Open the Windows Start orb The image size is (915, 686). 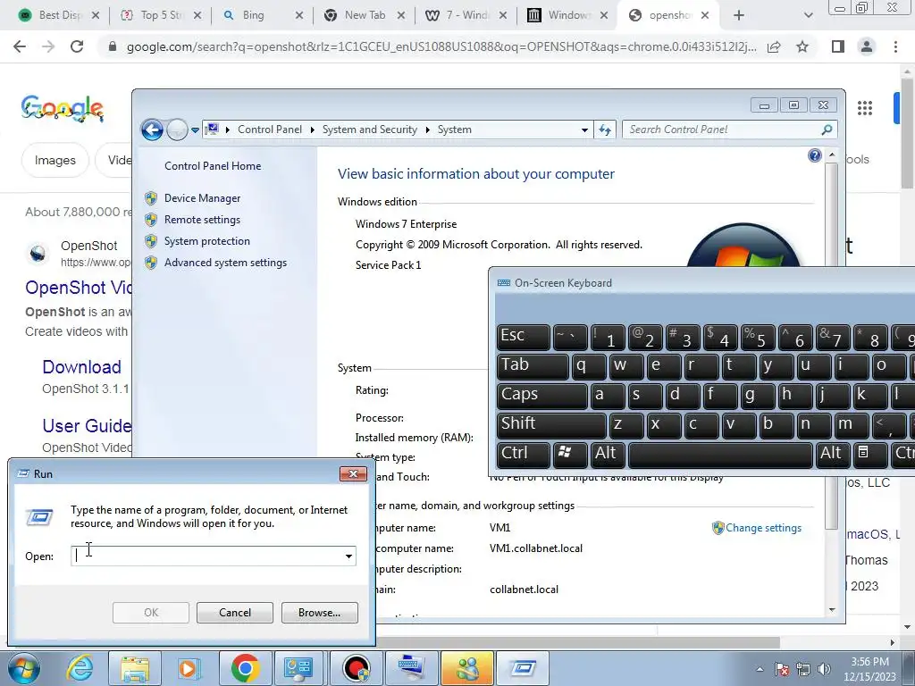23,668
